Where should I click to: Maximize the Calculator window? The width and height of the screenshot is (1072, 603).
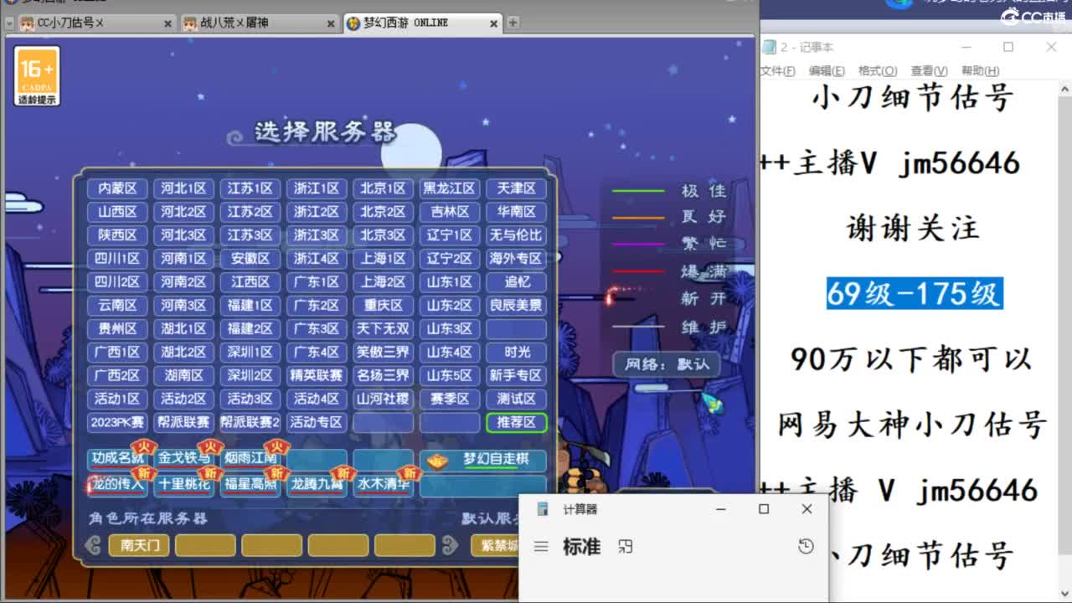[764, 509]
